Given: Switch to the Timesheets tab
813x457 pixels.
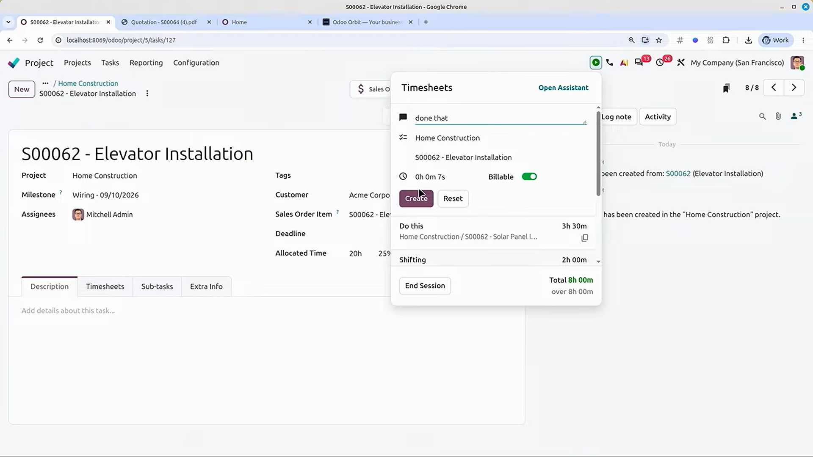Looking at the screenshot, I should pos(105,286).
